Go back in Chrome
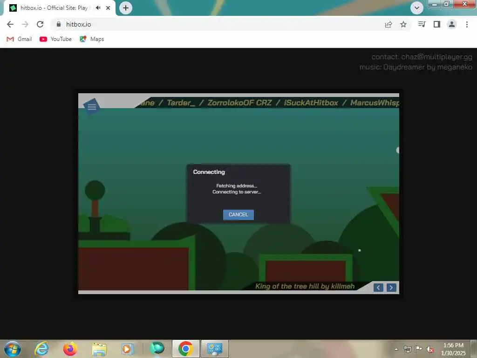 [x=10, y=24]
